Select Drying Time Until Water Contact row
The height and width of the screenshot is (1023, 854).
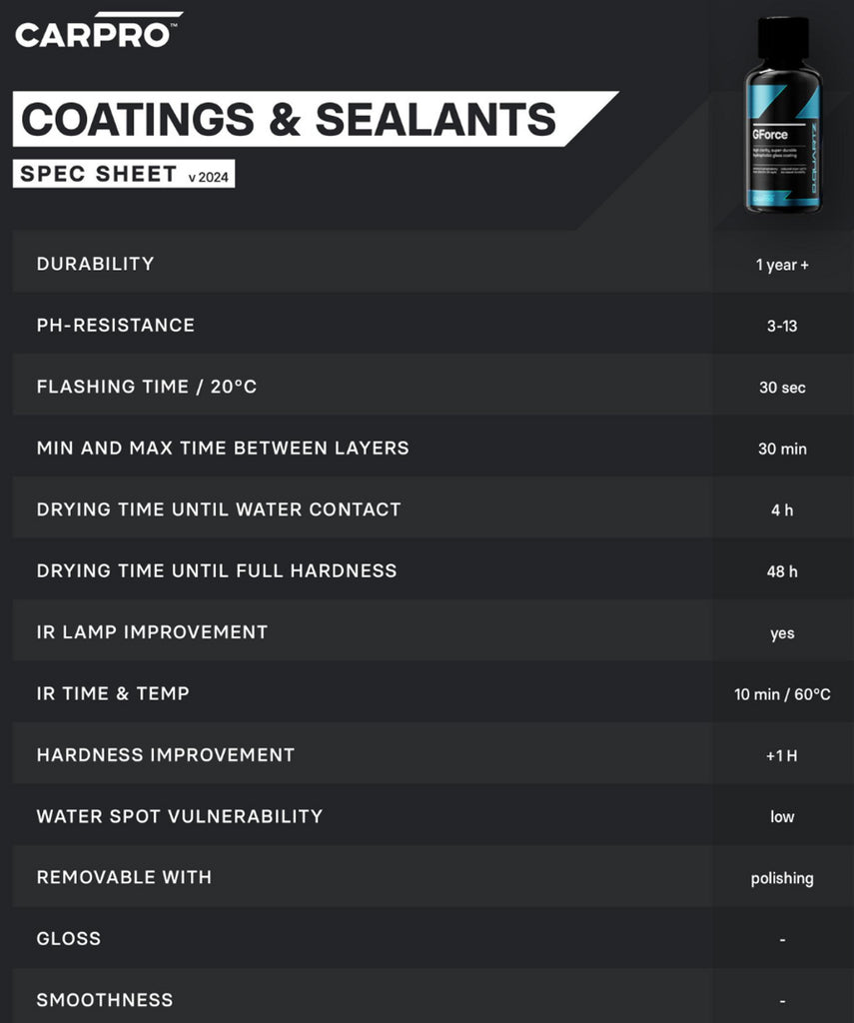[219, 510]
